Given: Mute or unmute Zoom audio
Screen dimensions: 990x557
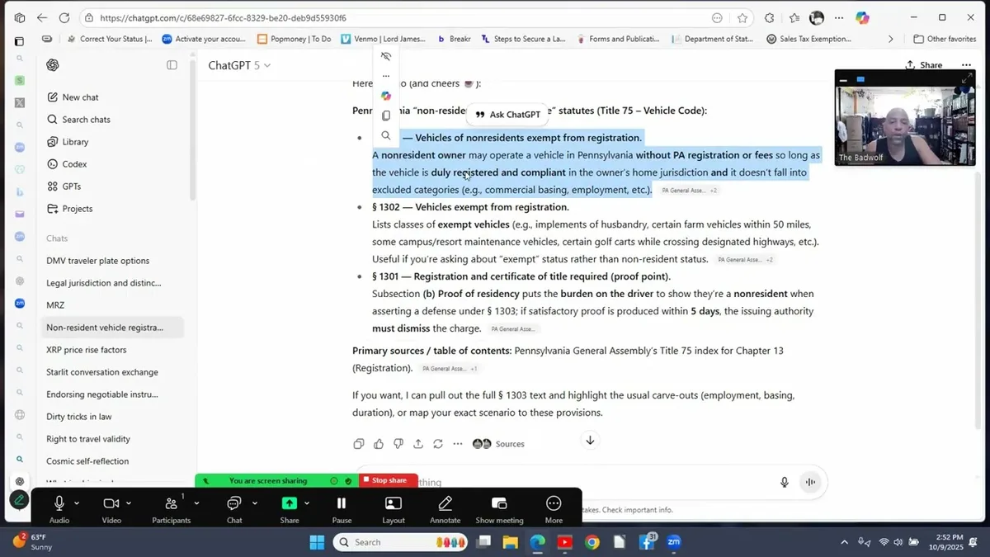Looking at the screenshot, I should click(x=59, y=508).
